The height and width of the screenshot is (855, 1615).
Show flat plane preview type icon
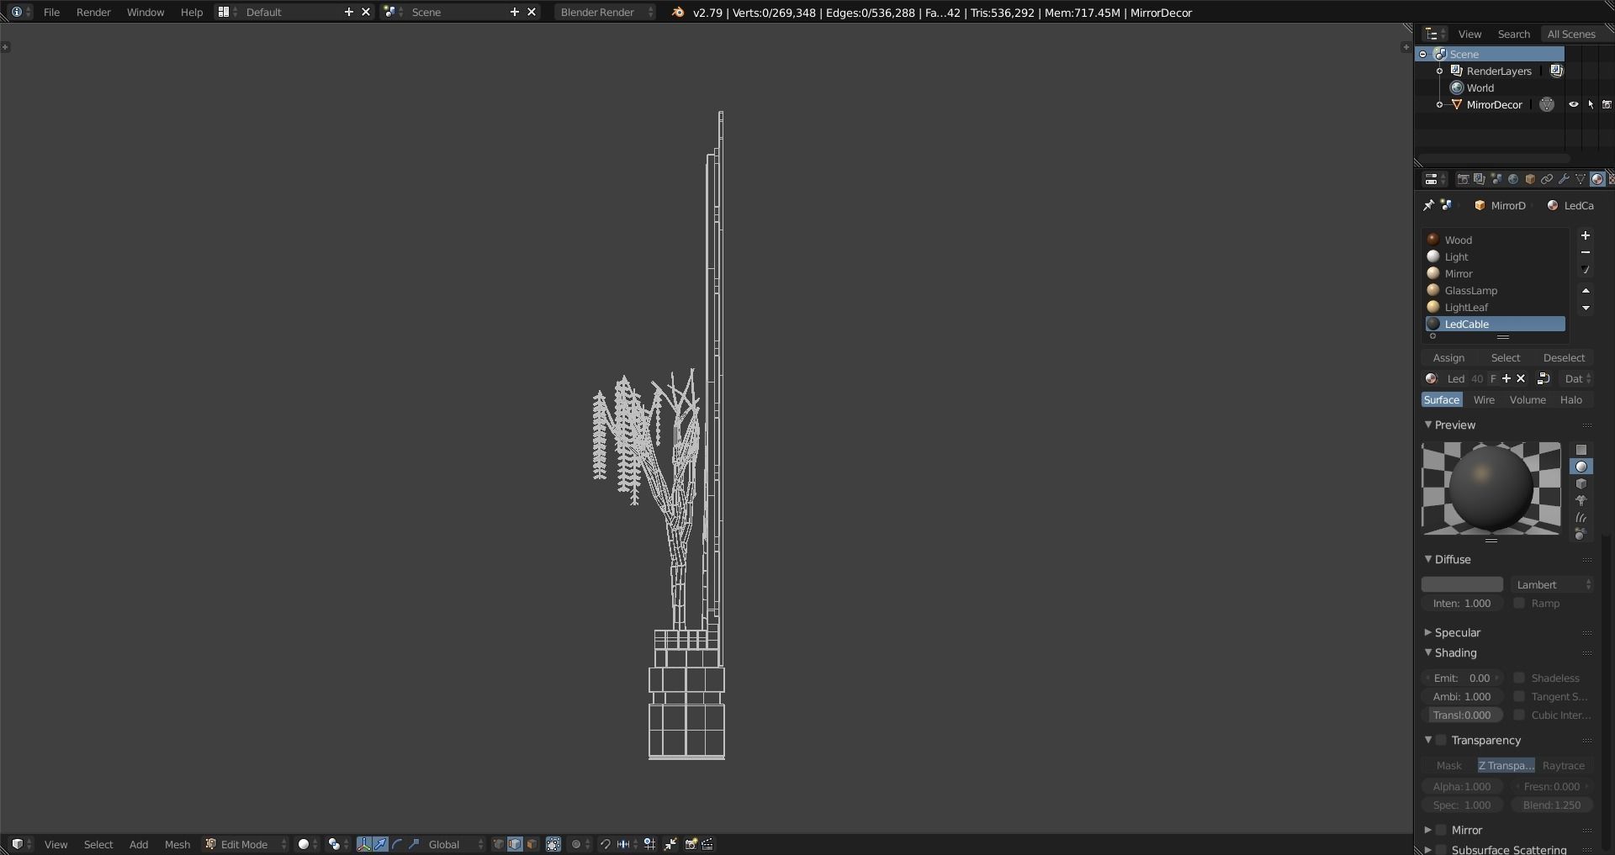(x=1581, y=451)
